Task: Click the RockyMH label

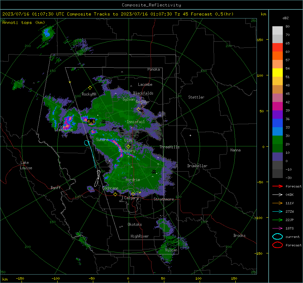Action: click(x=89, y=94)
